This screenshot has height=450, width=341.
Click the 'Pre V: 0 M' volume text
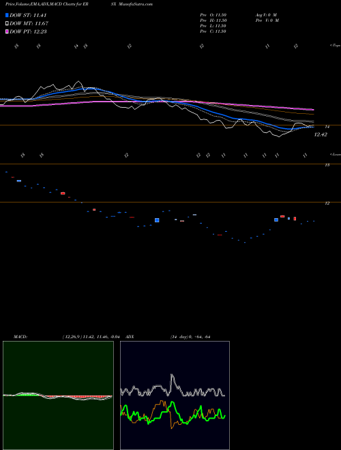(x=267, y=20)
